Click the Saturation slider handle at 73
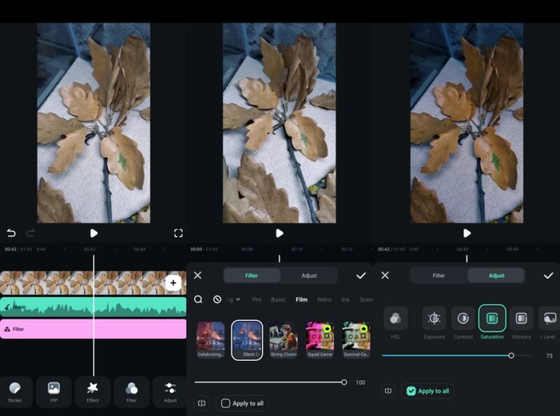The width and height of the screenshot is (560, 416). pyautogui.click(x=513, y=355)
